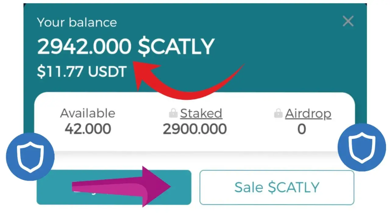Click the $CATLY ticker in the balance
Image resolution: width=390 pixels, height=219 pixels.
[x=176, y=47]
